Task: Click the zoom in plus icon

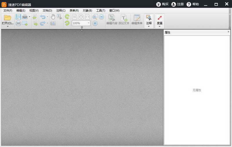Action: click(x=95, y=23)
